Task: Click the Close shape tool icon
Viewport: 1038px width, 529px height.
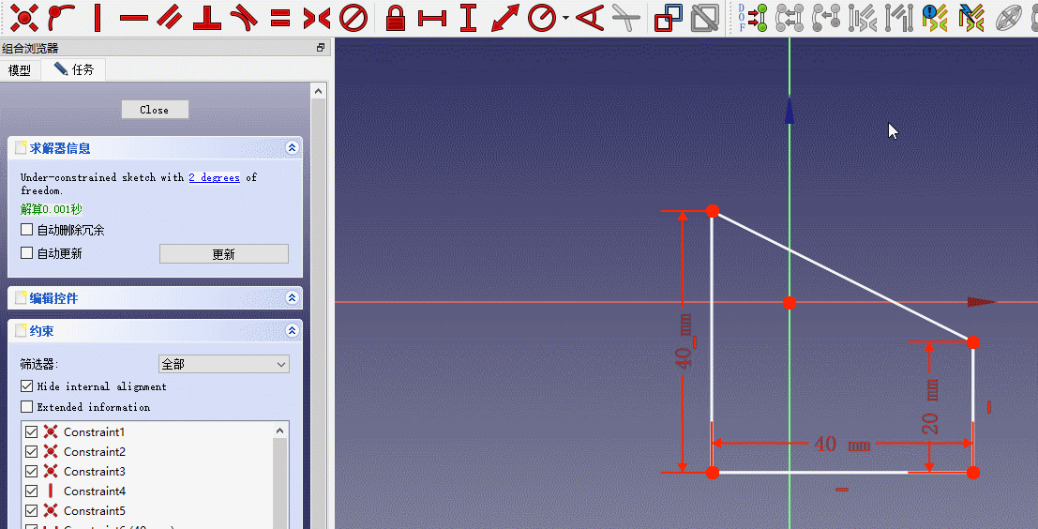Action: pos(790,18)
